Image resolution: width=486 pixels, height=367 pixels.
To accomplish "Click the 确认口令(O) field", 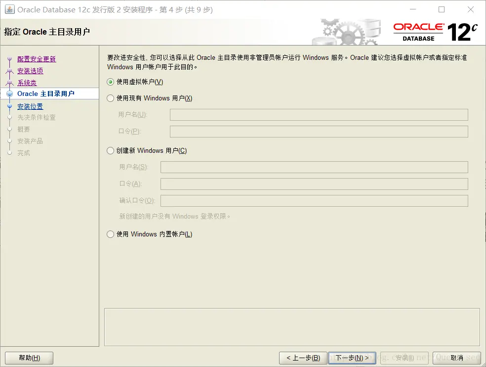I will pyautogui.click(x=314, y=201).
